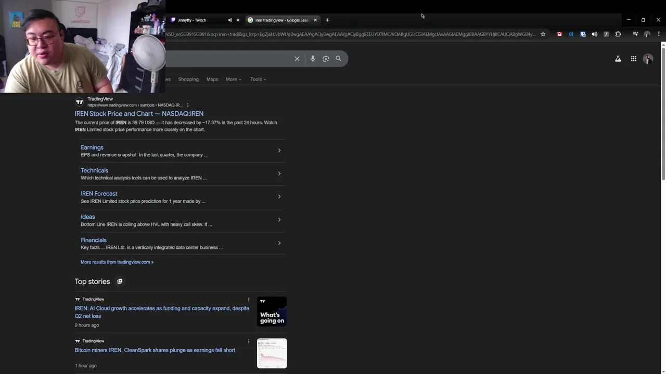This screenshot has height=374, width=666.
Task: Open the blue shield lock extension
Action: 583,34
